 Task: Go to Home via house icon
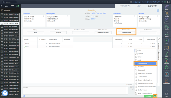pyautogui.click(x=166, y=92)
